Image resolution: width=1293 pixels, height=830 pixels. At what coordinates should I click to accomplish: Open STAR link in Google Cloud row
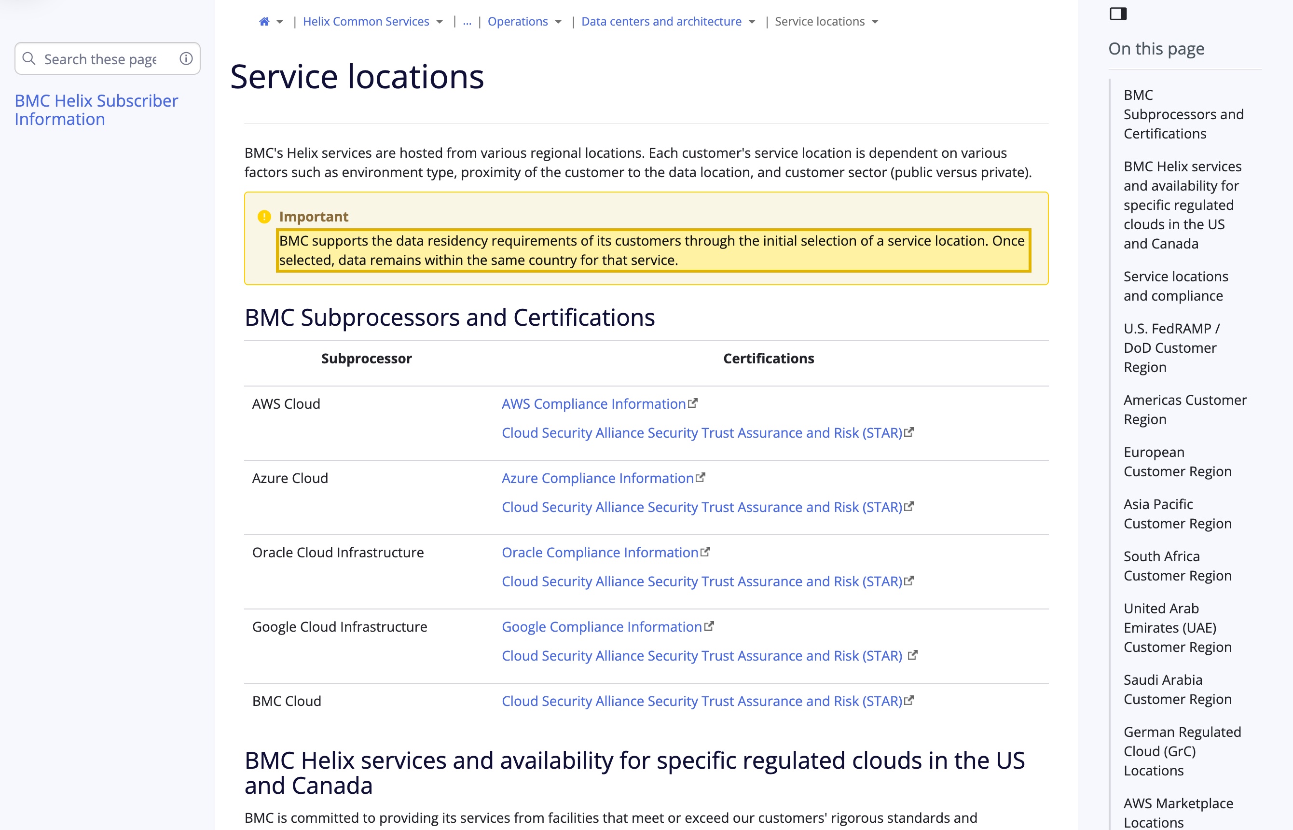pos(702,656)
